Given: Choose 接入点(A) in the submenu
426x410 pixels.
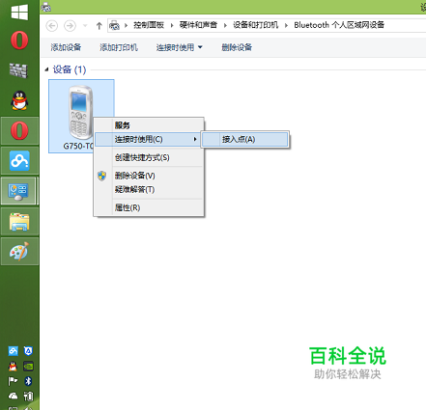Looking at the screenshot, I should 244,139.
